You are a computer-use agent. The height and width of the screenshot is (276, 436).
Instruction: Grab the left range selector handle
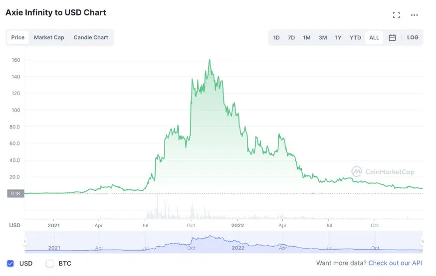(25, 242)
